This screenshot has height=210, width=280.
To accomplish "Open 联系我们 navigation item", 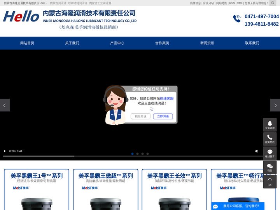I will [x=252, y=43].
